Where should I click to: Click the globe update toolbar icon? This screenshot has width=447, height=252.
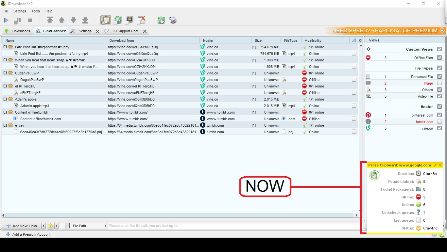[x=173, y=20]
